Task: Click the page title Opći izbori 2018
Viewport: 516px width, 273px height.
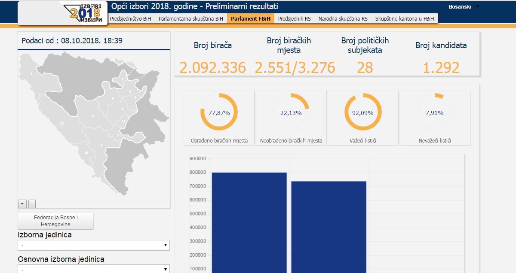Action: point(195,6)
